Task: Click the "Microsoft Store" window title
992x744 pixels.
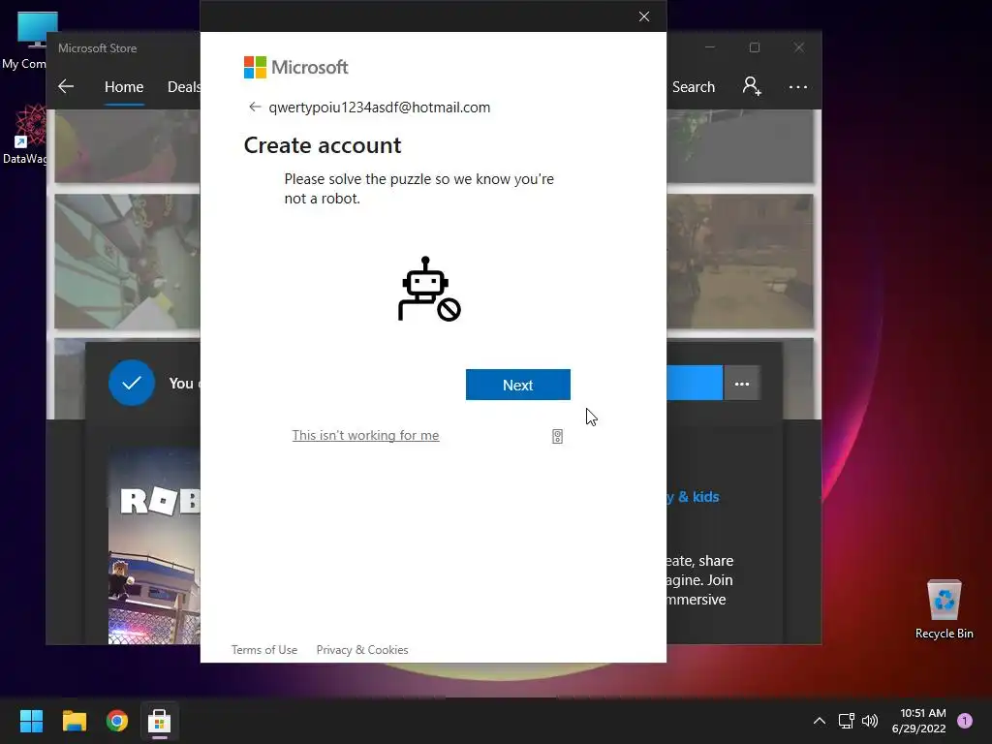Action: (98, 48)
